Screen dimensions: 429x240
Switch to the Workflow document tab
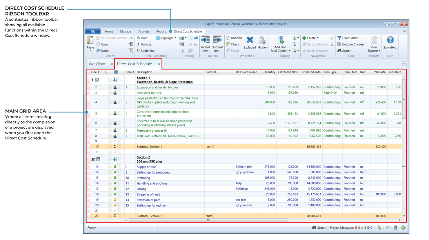97,64
